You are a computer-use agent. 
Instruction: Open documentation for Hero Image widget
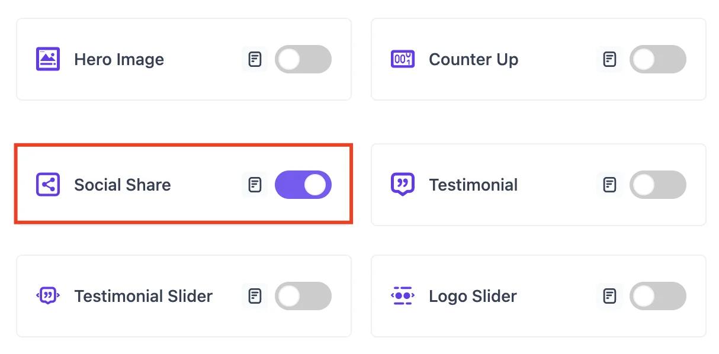[x=255, y=59]
